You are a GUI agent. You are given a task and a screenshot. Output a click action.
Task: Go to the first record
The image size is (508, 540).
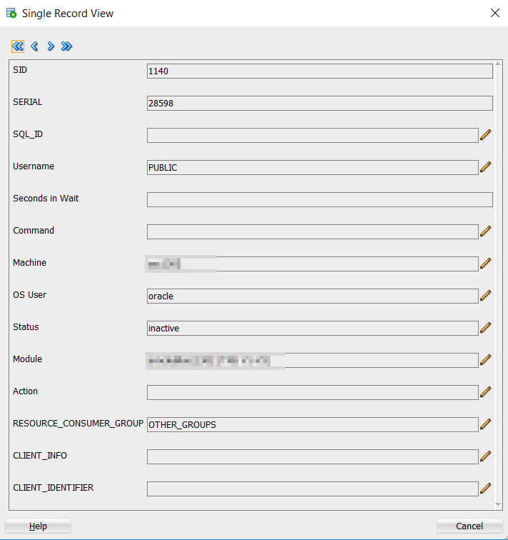pyautogui.click(x=18, y=46)
